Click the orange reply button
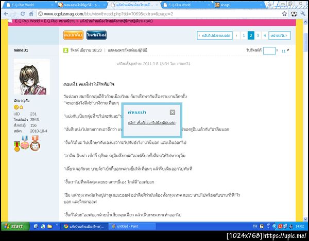The image size is (309, 241). (x=73, y=35)
